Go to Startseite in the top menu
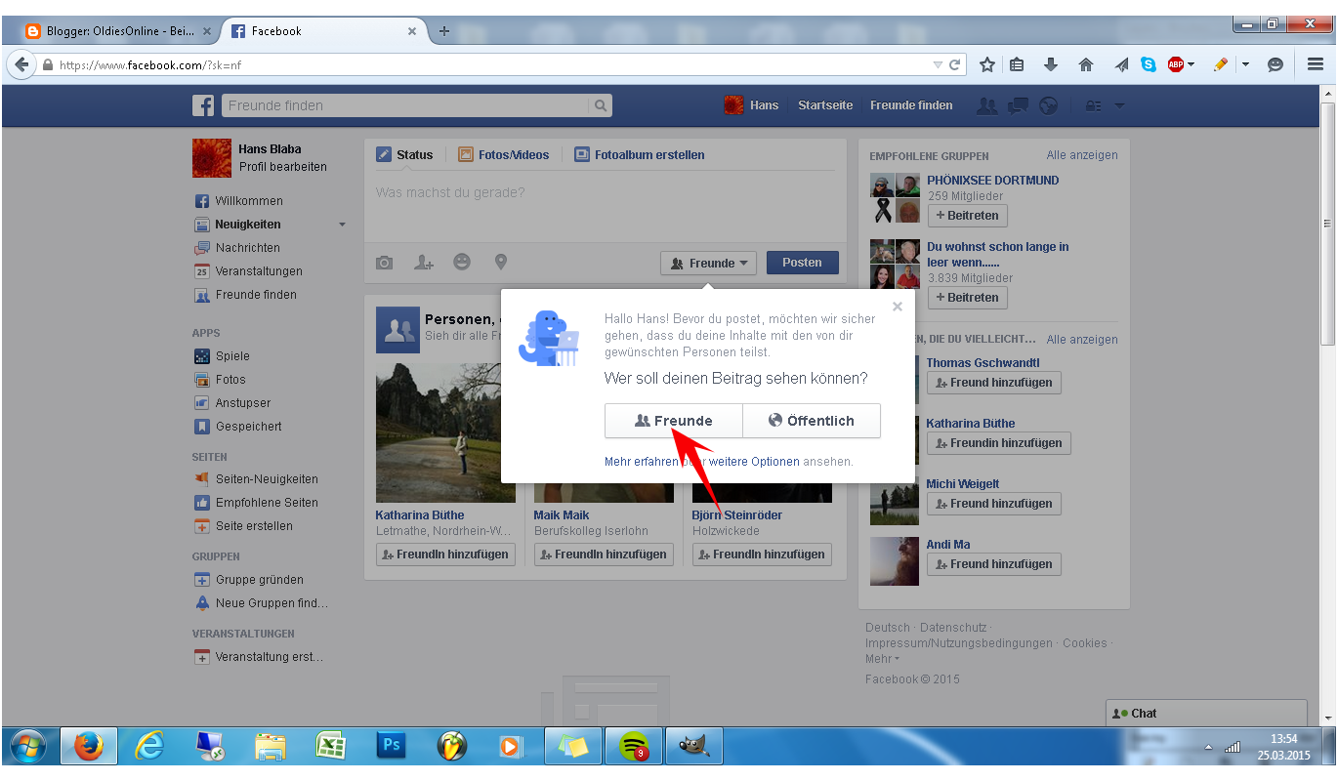Screen dimensions: 1338x781 click(824, 105)
